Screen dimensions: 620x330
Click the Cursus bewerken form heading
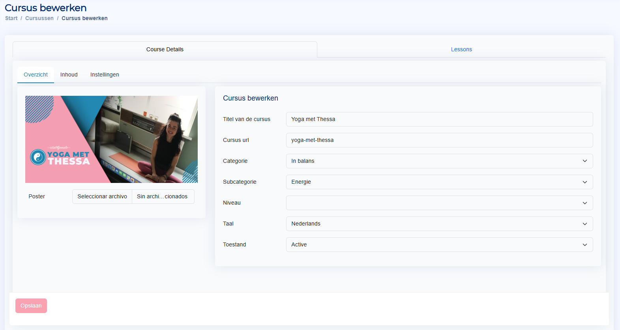[251, 98]
